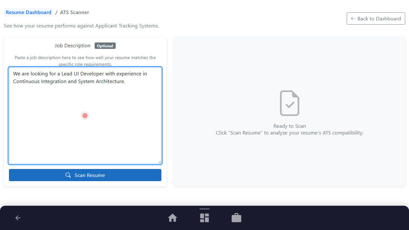
Task: Click the back arrow in bottom bar
Action: pos(18,218)
